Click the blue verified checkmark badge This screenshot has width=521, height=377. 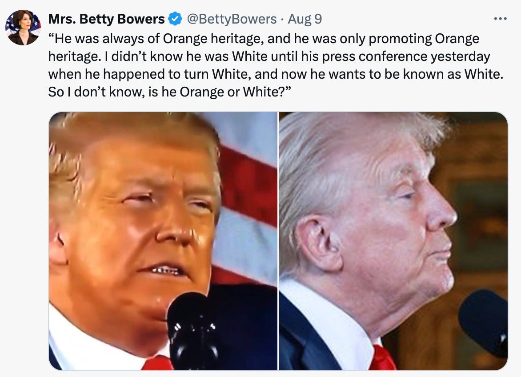point(175,19)
